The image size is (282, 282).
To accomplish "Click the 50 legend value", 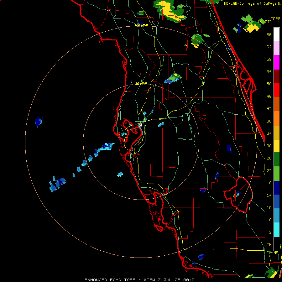I will (269, 84).
